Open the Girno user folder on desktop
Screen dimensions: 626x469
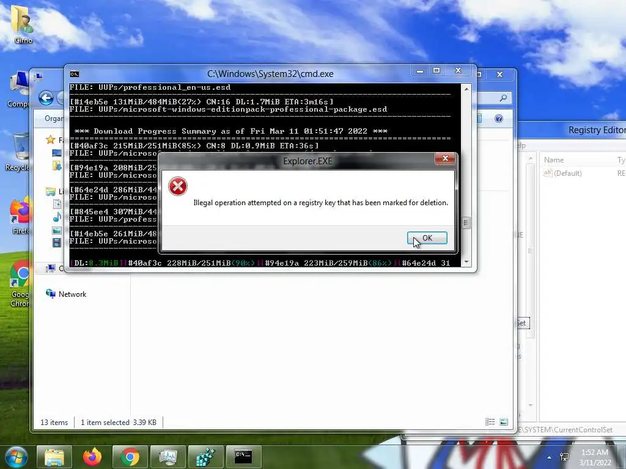(x=23, y=24)
